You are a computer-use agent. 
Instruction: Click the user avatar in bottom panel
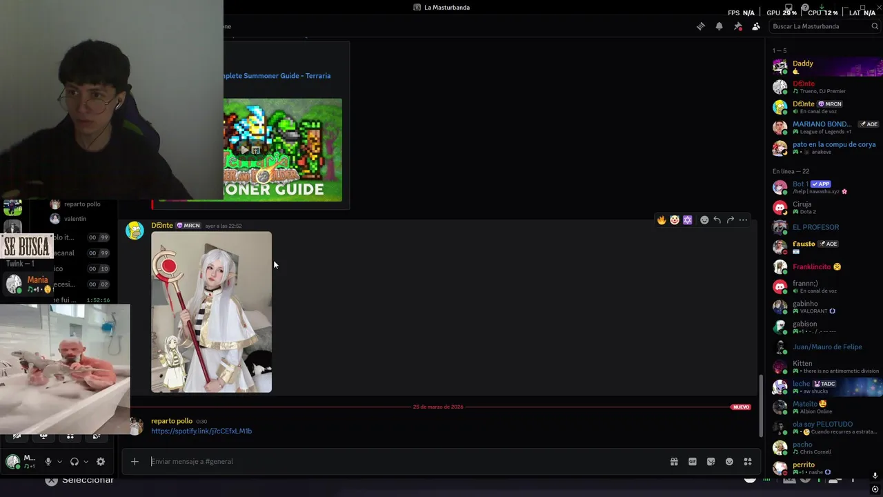[12, 462]
